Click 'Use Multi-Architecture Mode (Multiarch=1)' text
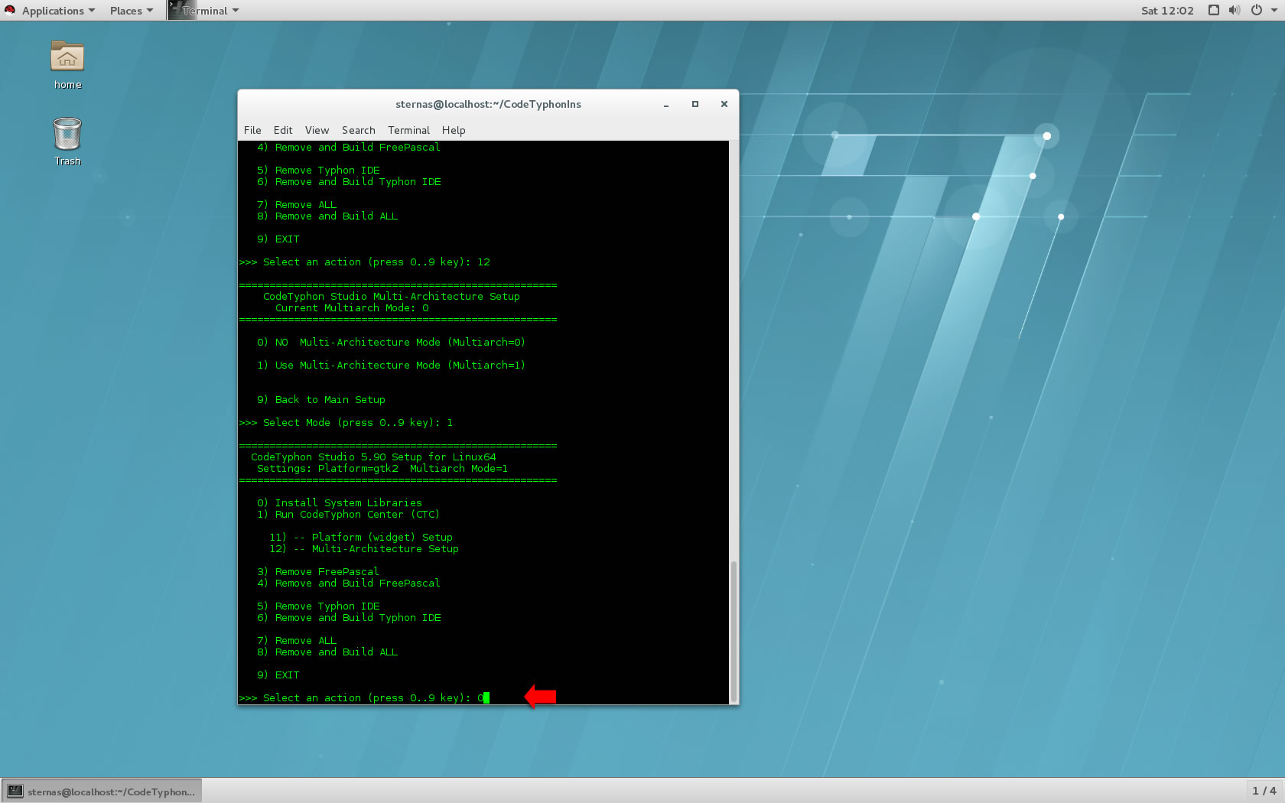Viewport: 1285px width, 803px height. [401, 365]
